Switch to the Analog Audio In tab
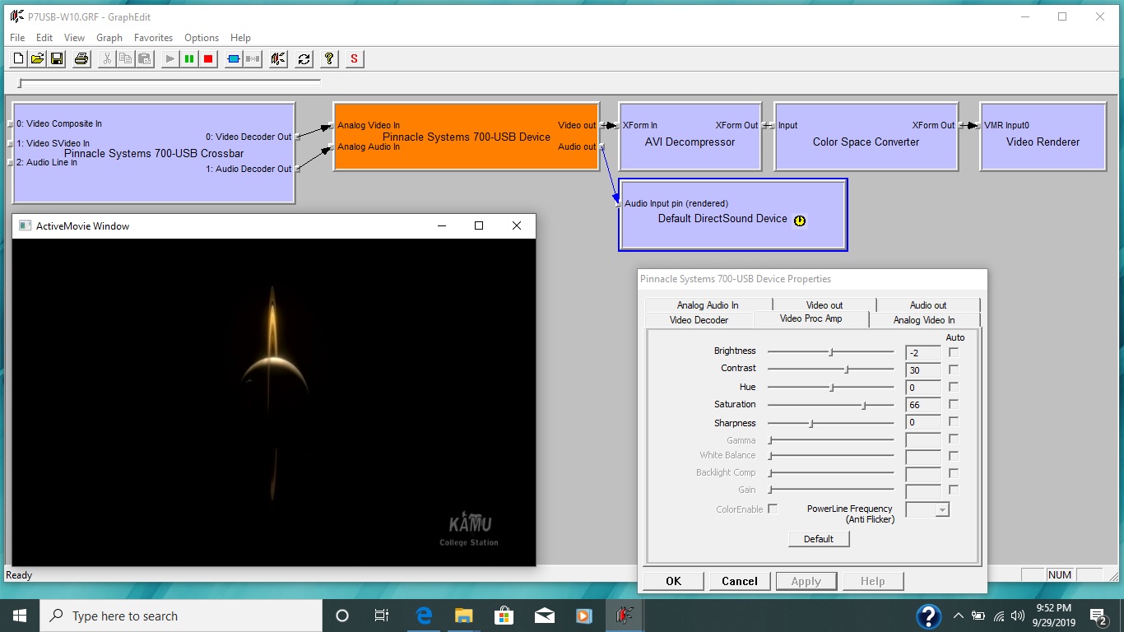1124x632 pixels. coord(708,305)
